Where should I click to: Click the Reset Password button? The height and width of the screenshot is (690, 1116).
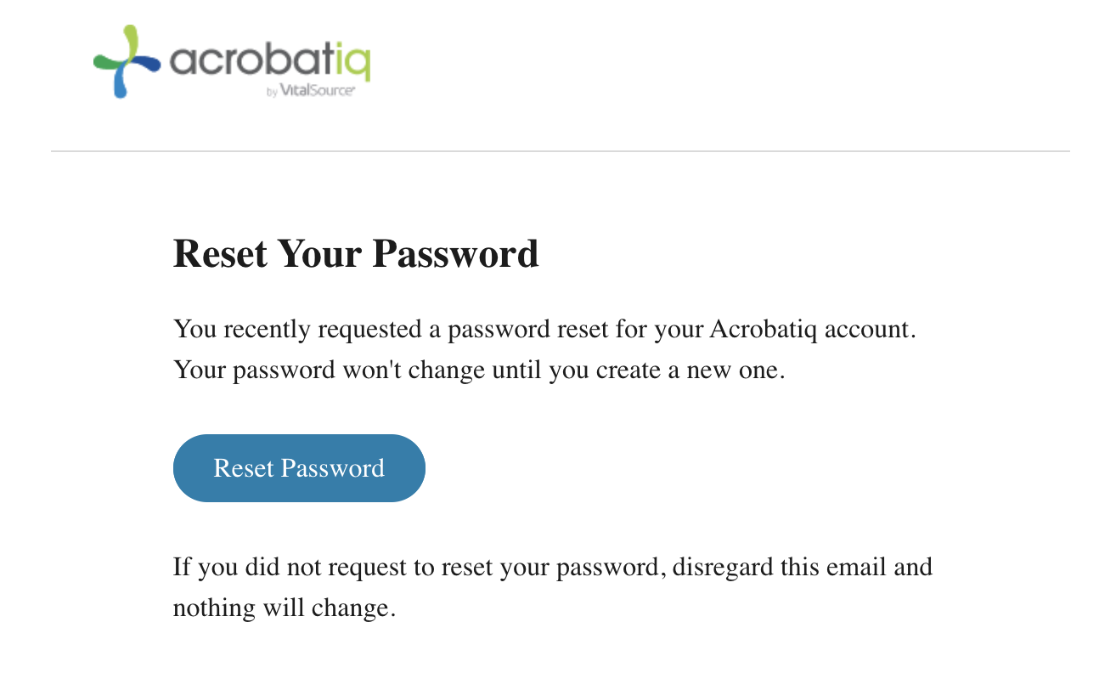coord(299,467)
